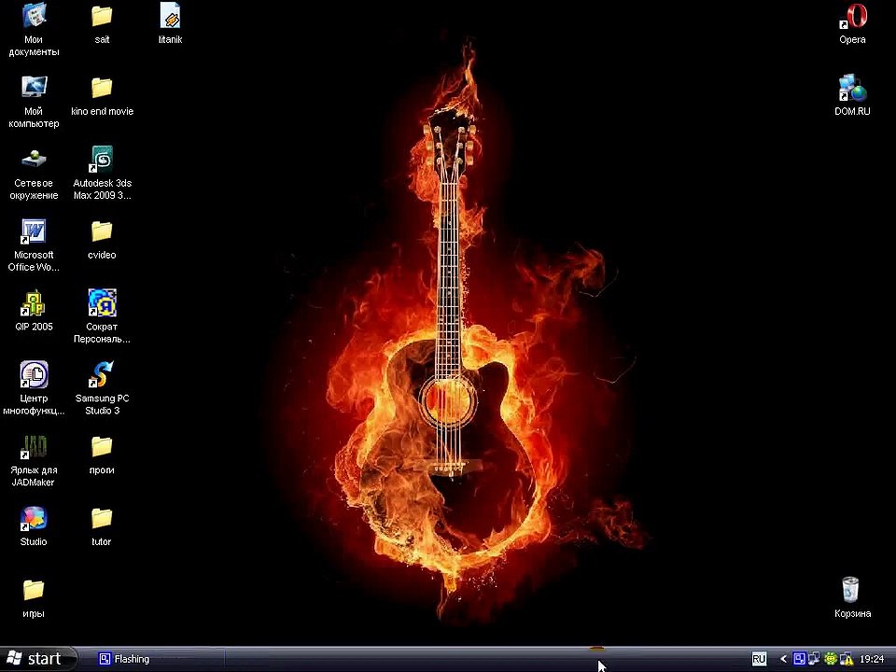Select the Microsoft Office Word shortcut

(x=34, y=245)
